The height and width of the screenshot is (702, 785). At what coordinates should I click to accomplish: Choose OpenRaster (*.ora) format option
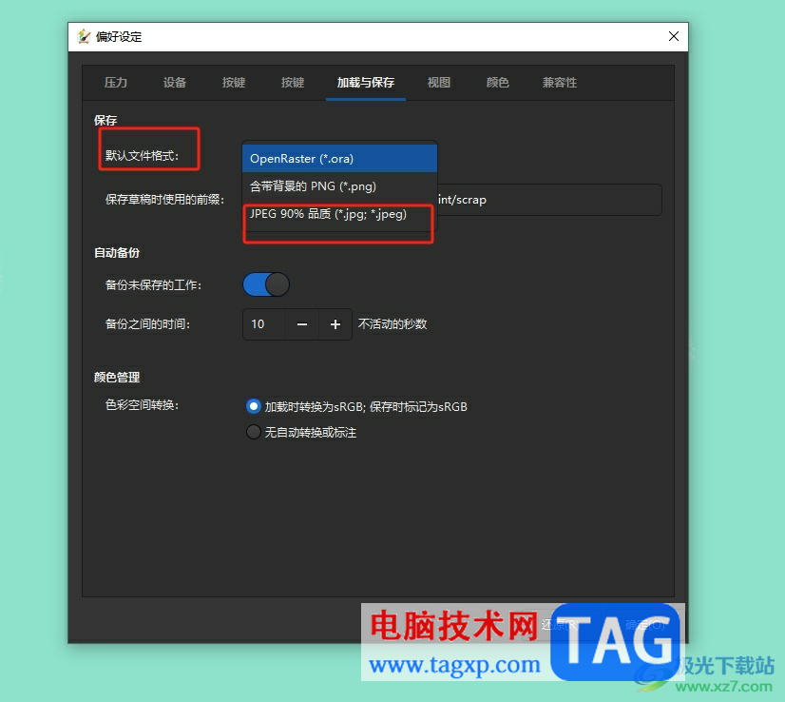tap(339, 158)
